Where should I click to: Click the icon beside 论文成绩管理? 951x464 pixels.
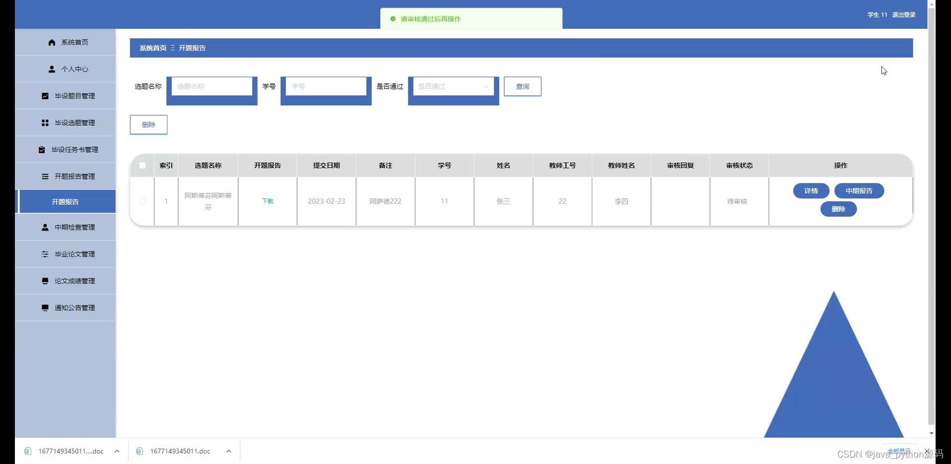coord(45,281)
